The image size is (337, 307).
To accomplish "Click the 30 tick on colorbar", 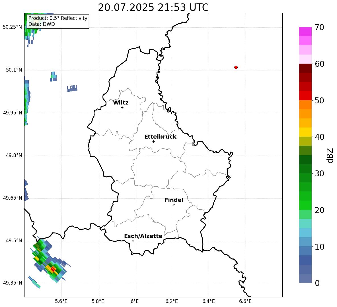I will tap(319, 174).
